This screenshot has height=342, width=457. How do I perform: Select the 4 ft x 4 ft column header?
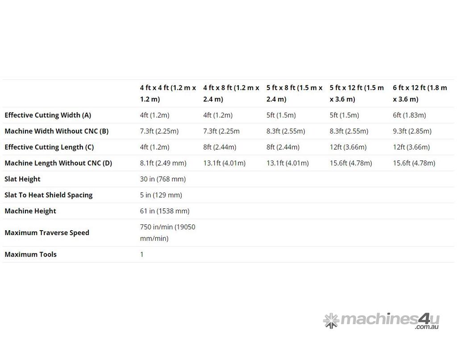pos(168,94)
